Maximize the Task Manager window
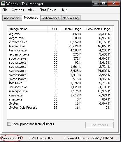 coord(104,3)
